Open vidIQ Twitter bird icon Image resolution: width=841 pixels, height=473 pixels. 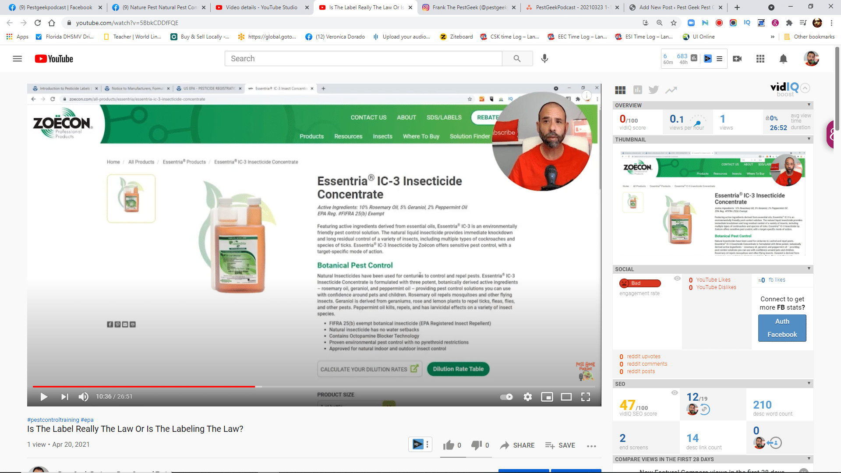click(x=654, y=90)
